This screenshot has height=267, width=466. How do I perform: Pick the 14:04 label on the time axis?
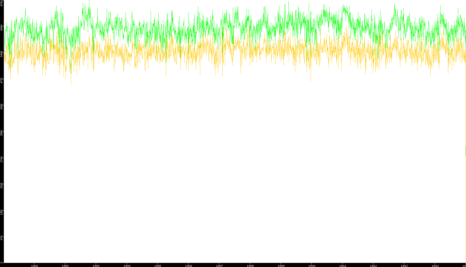point(127,266)
